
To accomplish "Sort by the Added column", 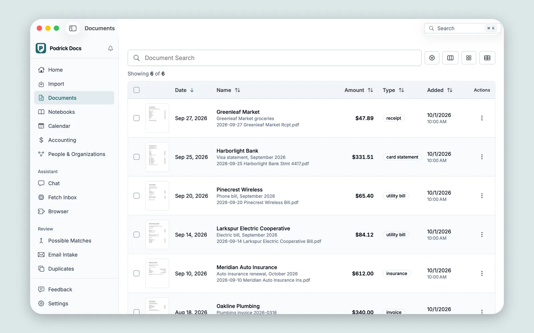I will pyautogui.click(x=440, y=90).
